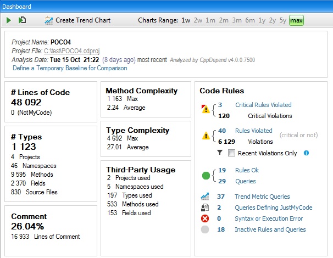This screenshot has height=258, width=333.
Task: Click the filter funnel icon
Action: 220,153
